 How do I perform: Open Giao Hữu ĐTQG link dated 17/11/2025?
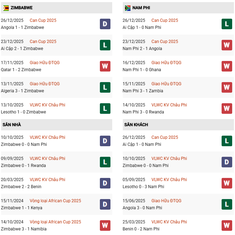[x=44, y=63]
